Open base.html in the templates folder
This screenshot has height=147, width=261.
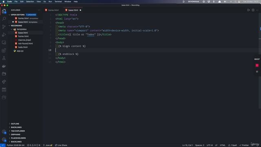click(x=23, y=33)
